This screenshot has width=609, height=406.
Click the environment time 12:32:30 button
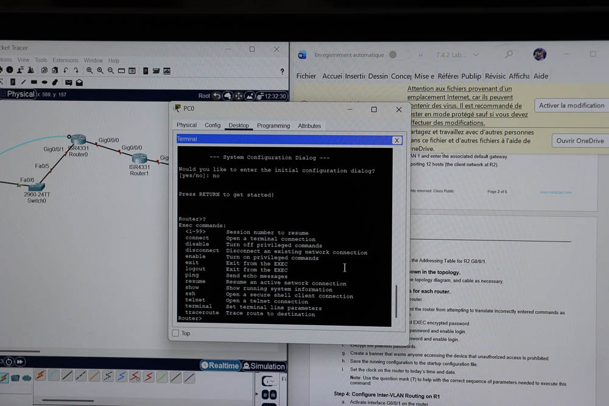(272, 96)
